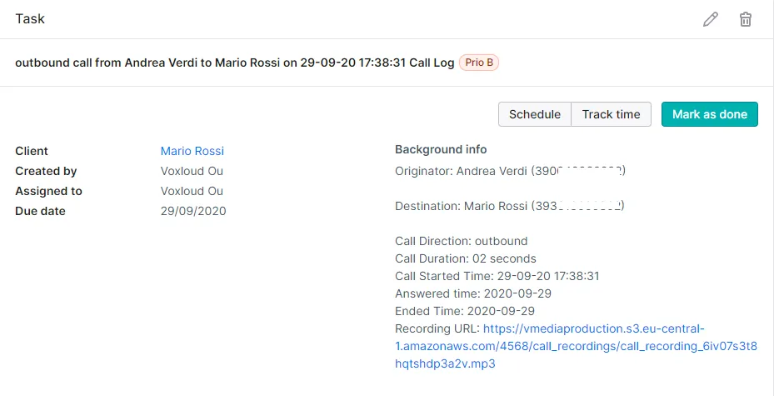Click the outbound call task title
Image resolution: width=774 pixels, height=396 pixels.
tap(234, 63)
